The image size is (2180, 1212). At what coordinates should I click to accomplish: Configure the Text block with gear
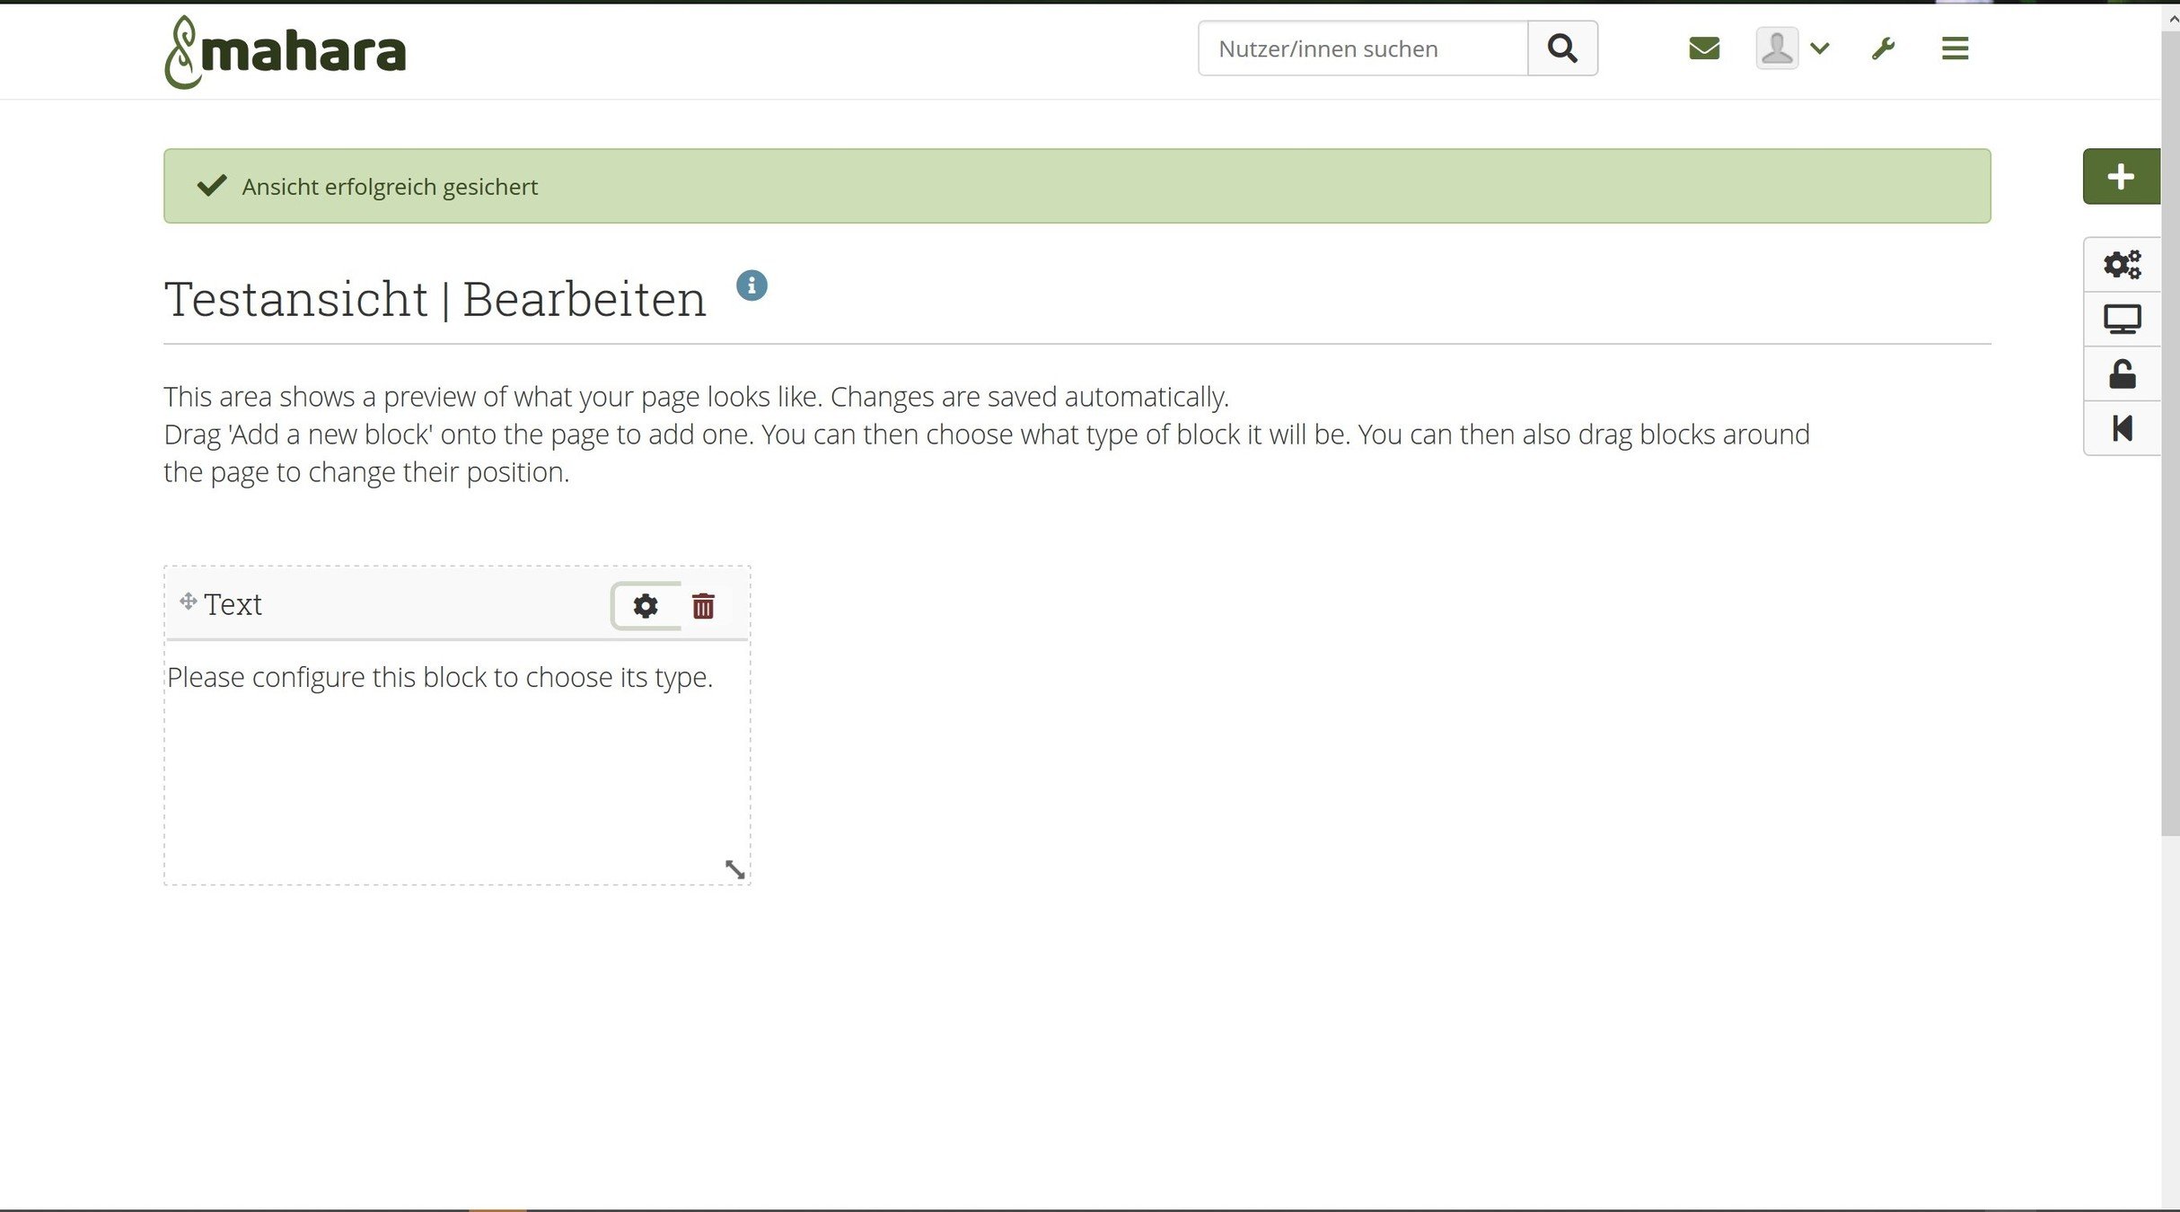(645, 606)
